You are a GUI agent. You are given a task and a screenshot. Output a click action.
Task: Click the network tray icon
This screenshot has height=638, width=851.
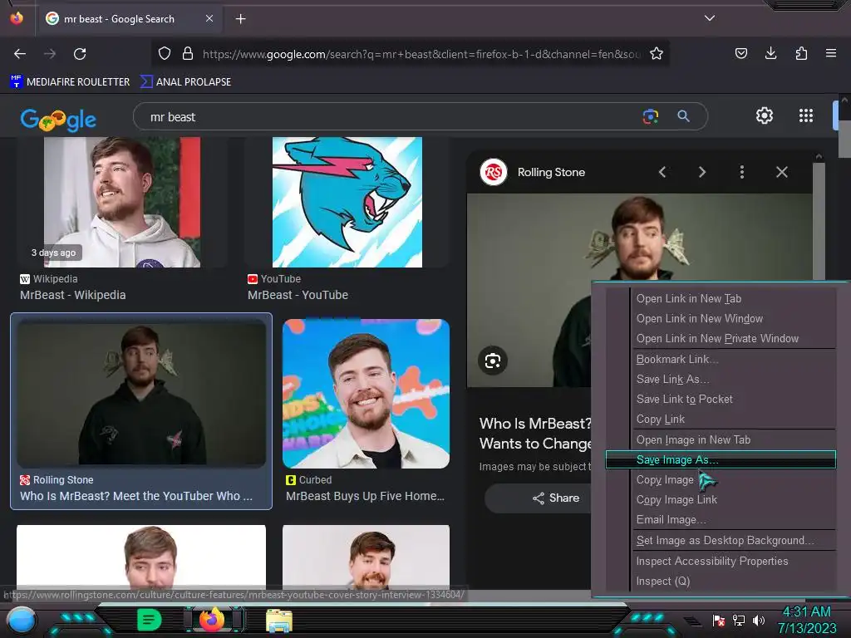739,620
